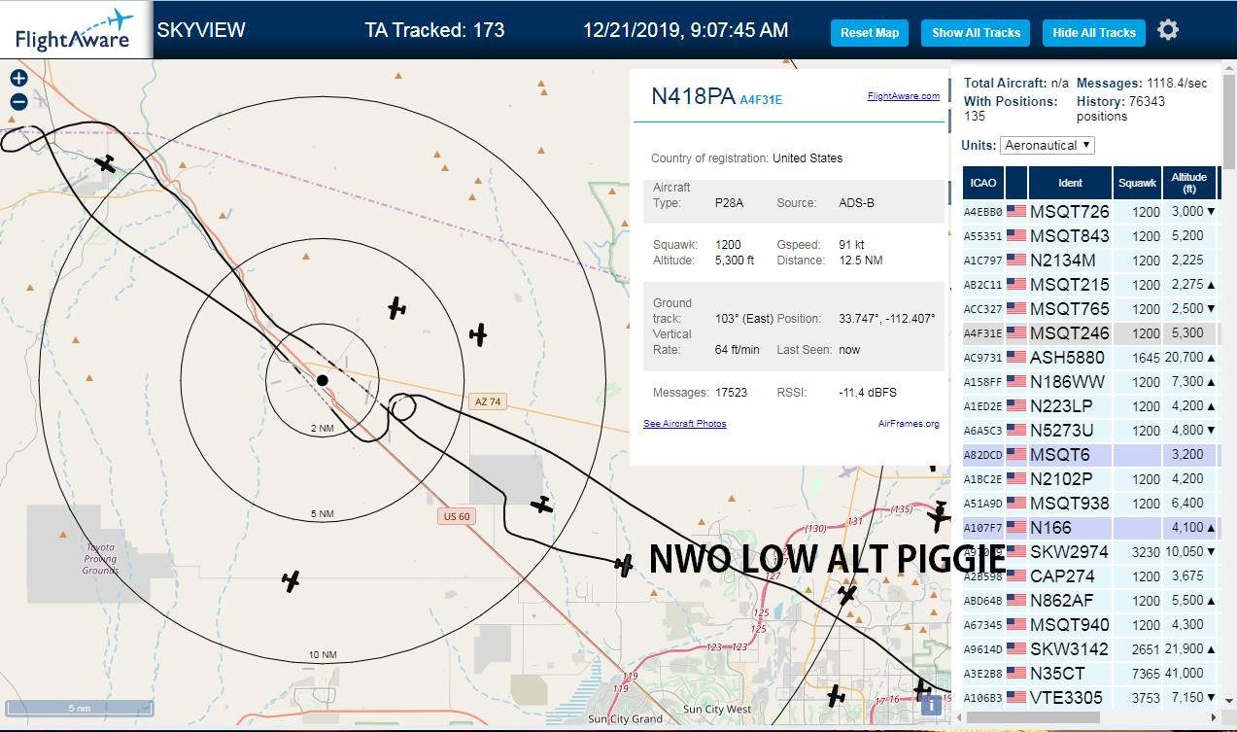Click the FlightAware logo
Screen dimensions: 1237x732
click(x=74, y=29)
